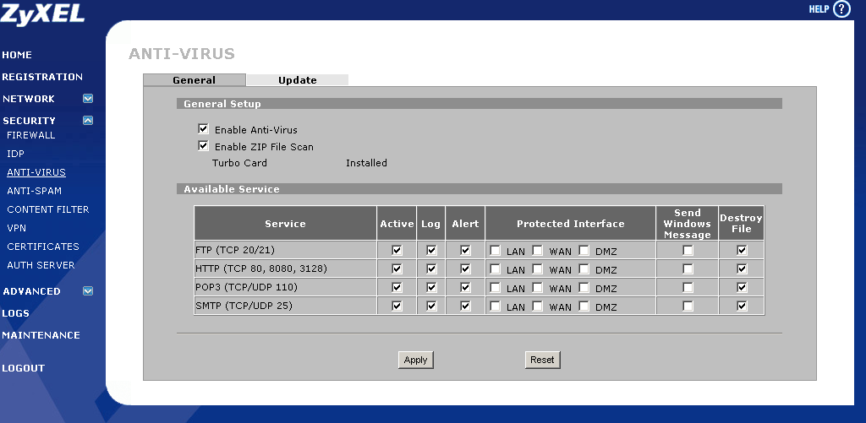Open CONTENT FILTER settings

coord(48,209)
